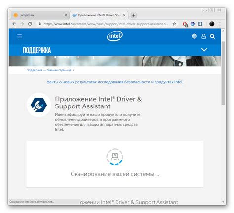Open the Поддержка — Главная страница breadcrumb
This screenshot has height=213, width=234.
(49, 70)
